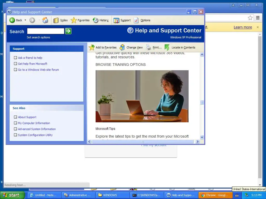Switch to Help and Support taskbar button
The image size is (266, 199).
coord(181,195)
